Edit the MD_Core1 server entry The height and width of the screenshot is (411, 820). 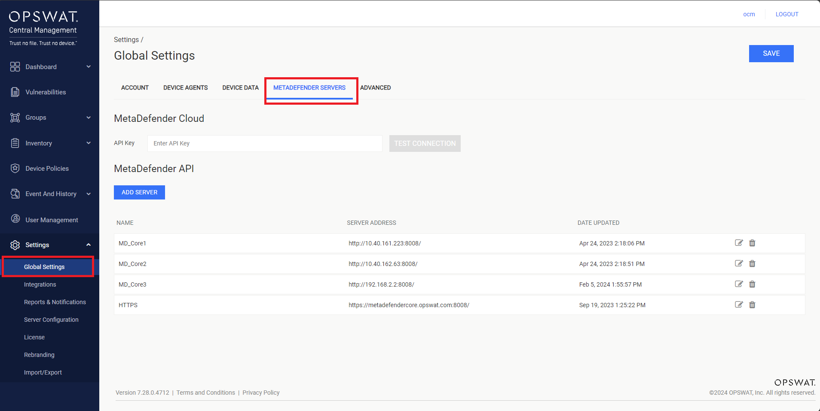tap(739, 243)
